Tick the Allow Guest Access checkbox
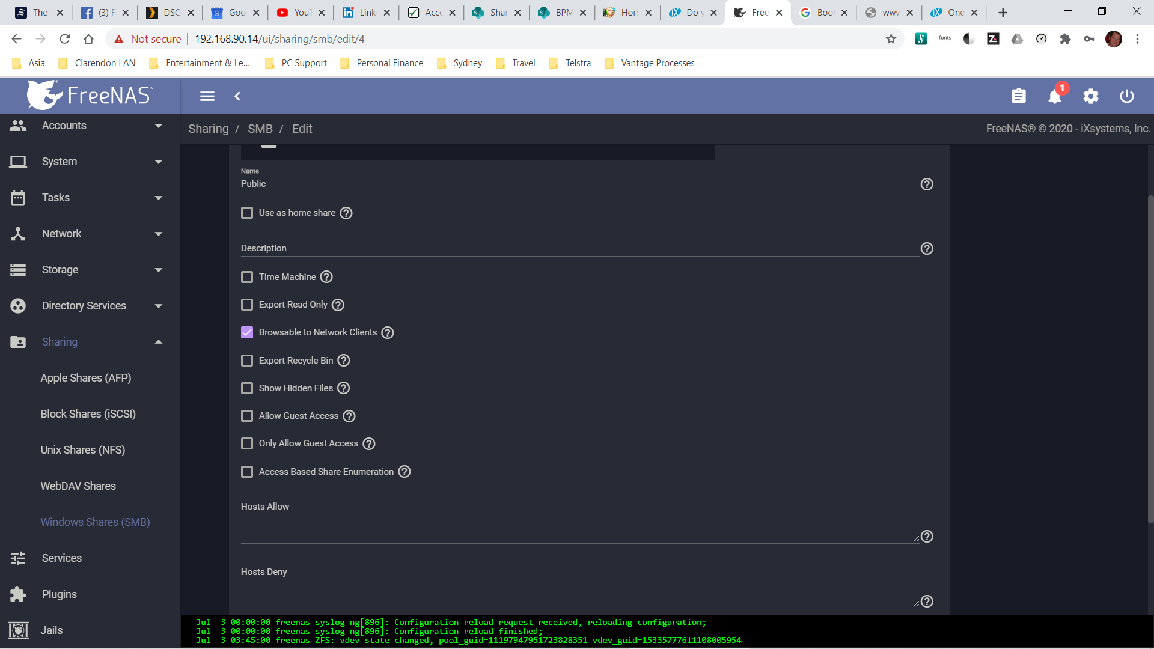 (247, 416)
